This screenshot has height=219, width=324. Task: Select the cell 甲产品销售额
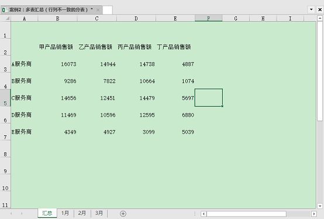point(57,47)
